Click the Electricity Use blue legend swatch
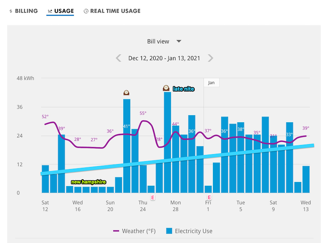 tap(169, 231)
